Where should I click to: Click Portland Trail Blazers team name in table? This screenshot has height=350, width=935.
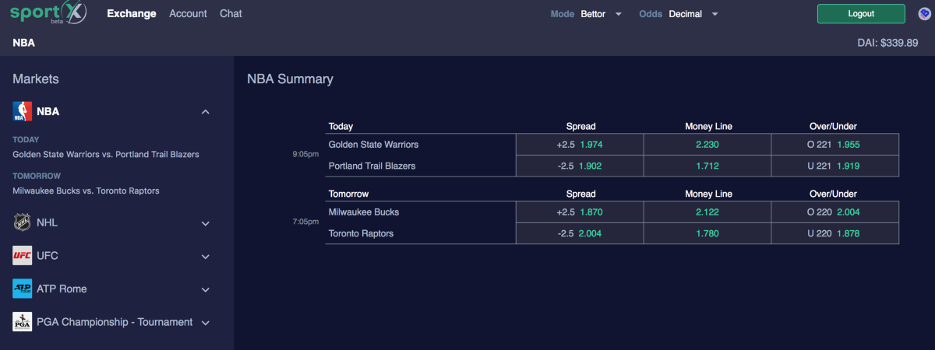click(x=372, y=166)
